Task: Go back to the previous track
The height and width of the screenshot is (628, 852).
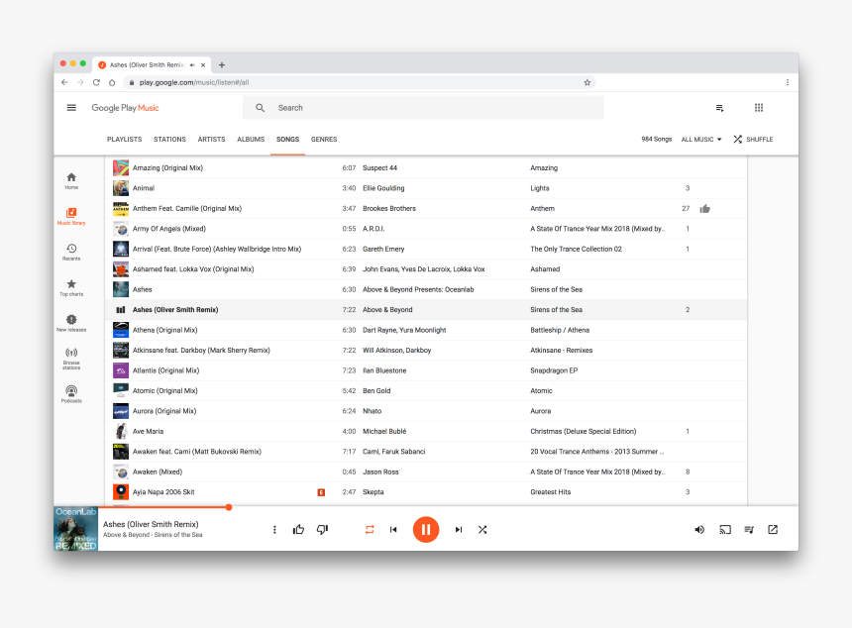Action: [x=393, y=530]
